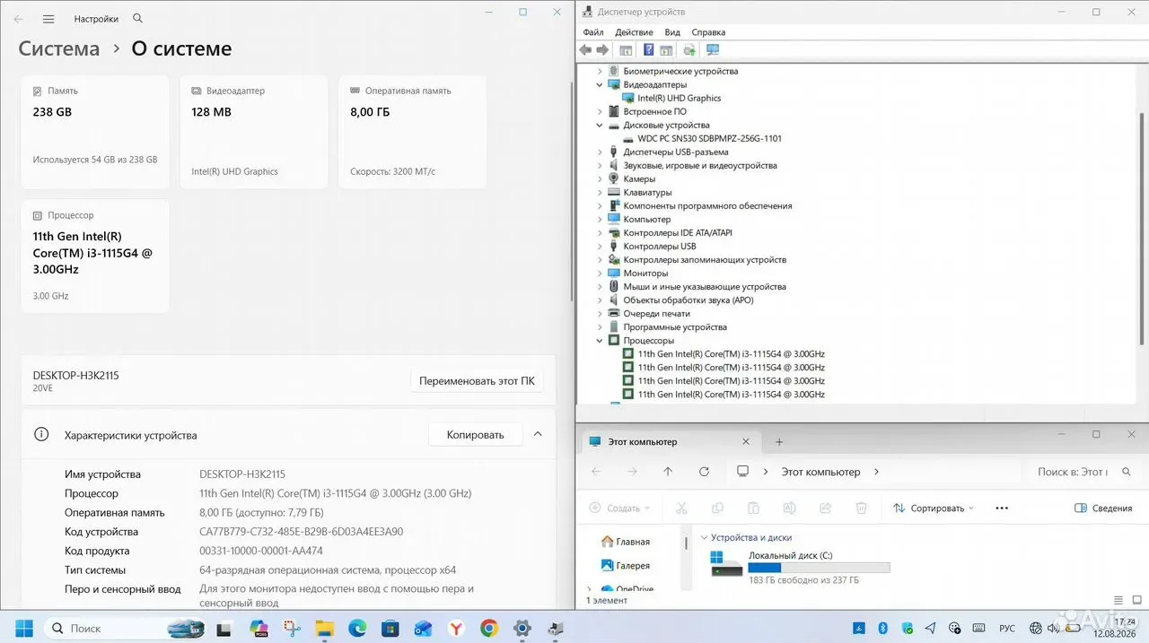1149x643 pixels.
Task: Open Device Manager help icon
Action: 648,50
